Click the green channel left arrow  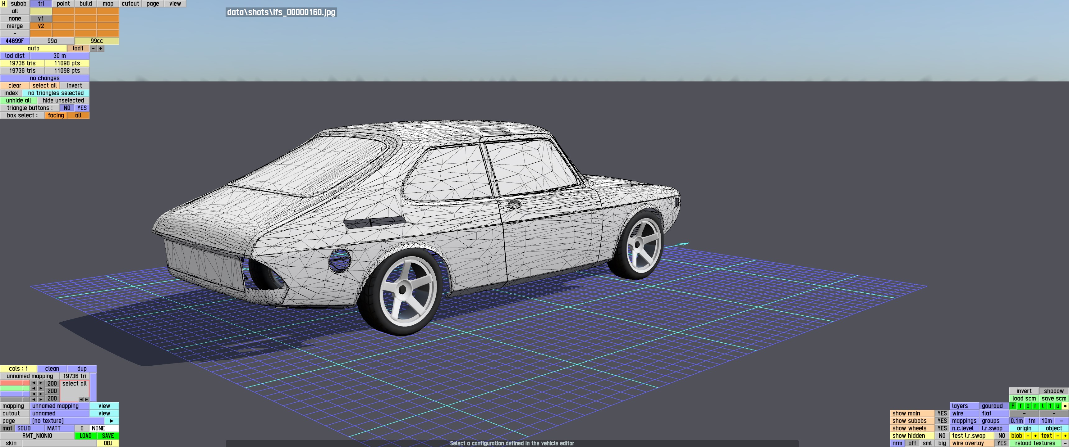[34, 389]
